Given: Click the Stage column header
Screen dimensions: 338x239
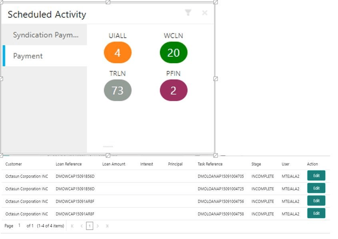Looking at the screenshot, I should [x=256, y=164].
